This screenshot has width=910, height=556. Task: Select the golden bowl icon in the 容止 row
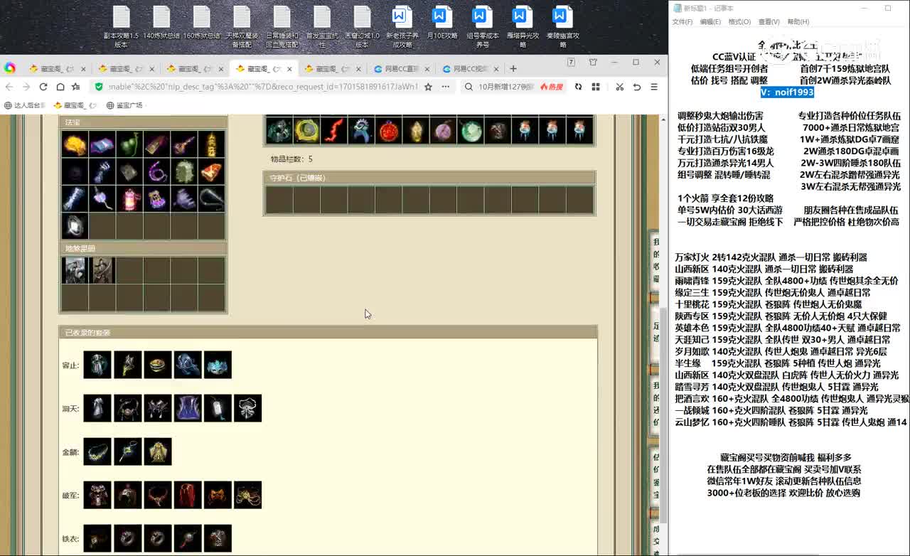point(158,365)
